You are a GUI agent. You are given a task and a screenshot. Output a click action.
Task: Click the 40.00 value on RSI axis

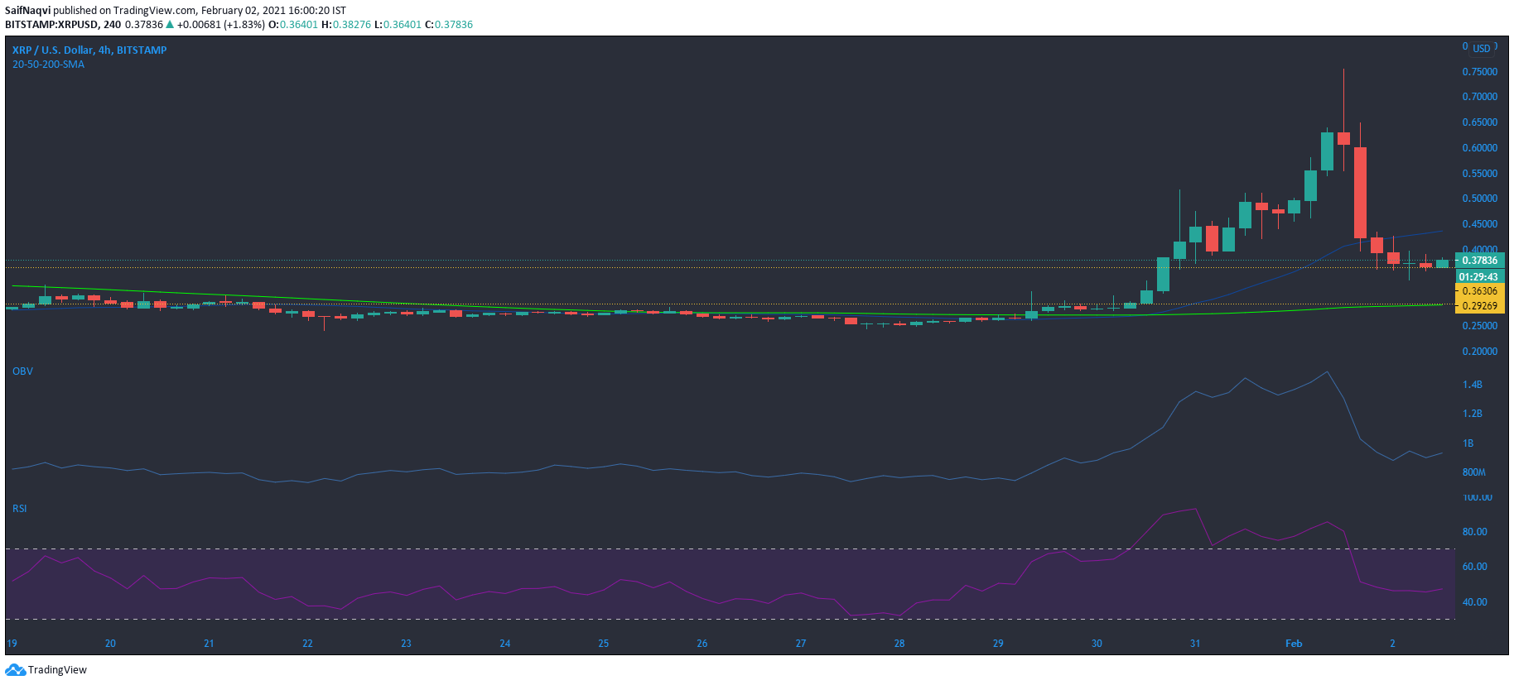point(1475,602)
